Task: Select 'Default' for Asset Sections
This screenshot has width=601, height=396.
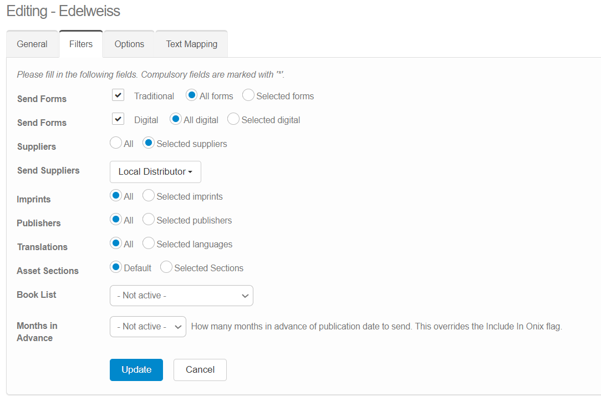Action: [x=115, y=267]
